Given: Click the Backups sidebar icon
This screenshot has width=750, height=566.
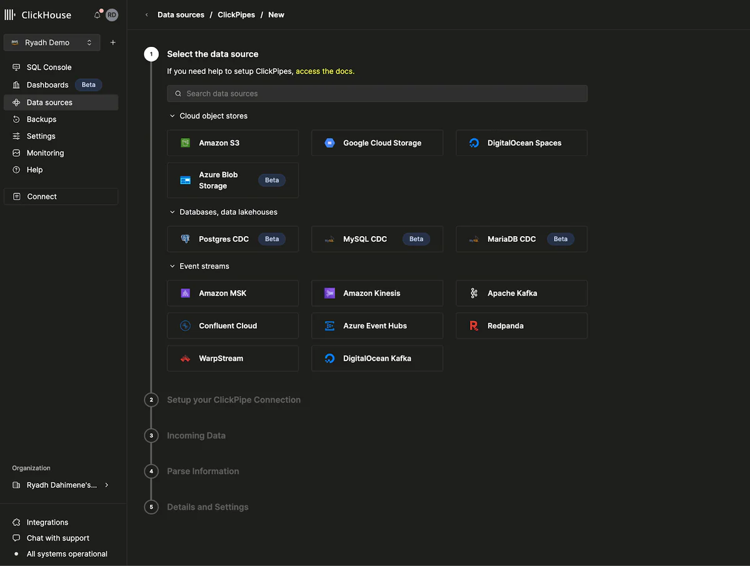Looking at the screenshot, I should click(x=16, y=119).
